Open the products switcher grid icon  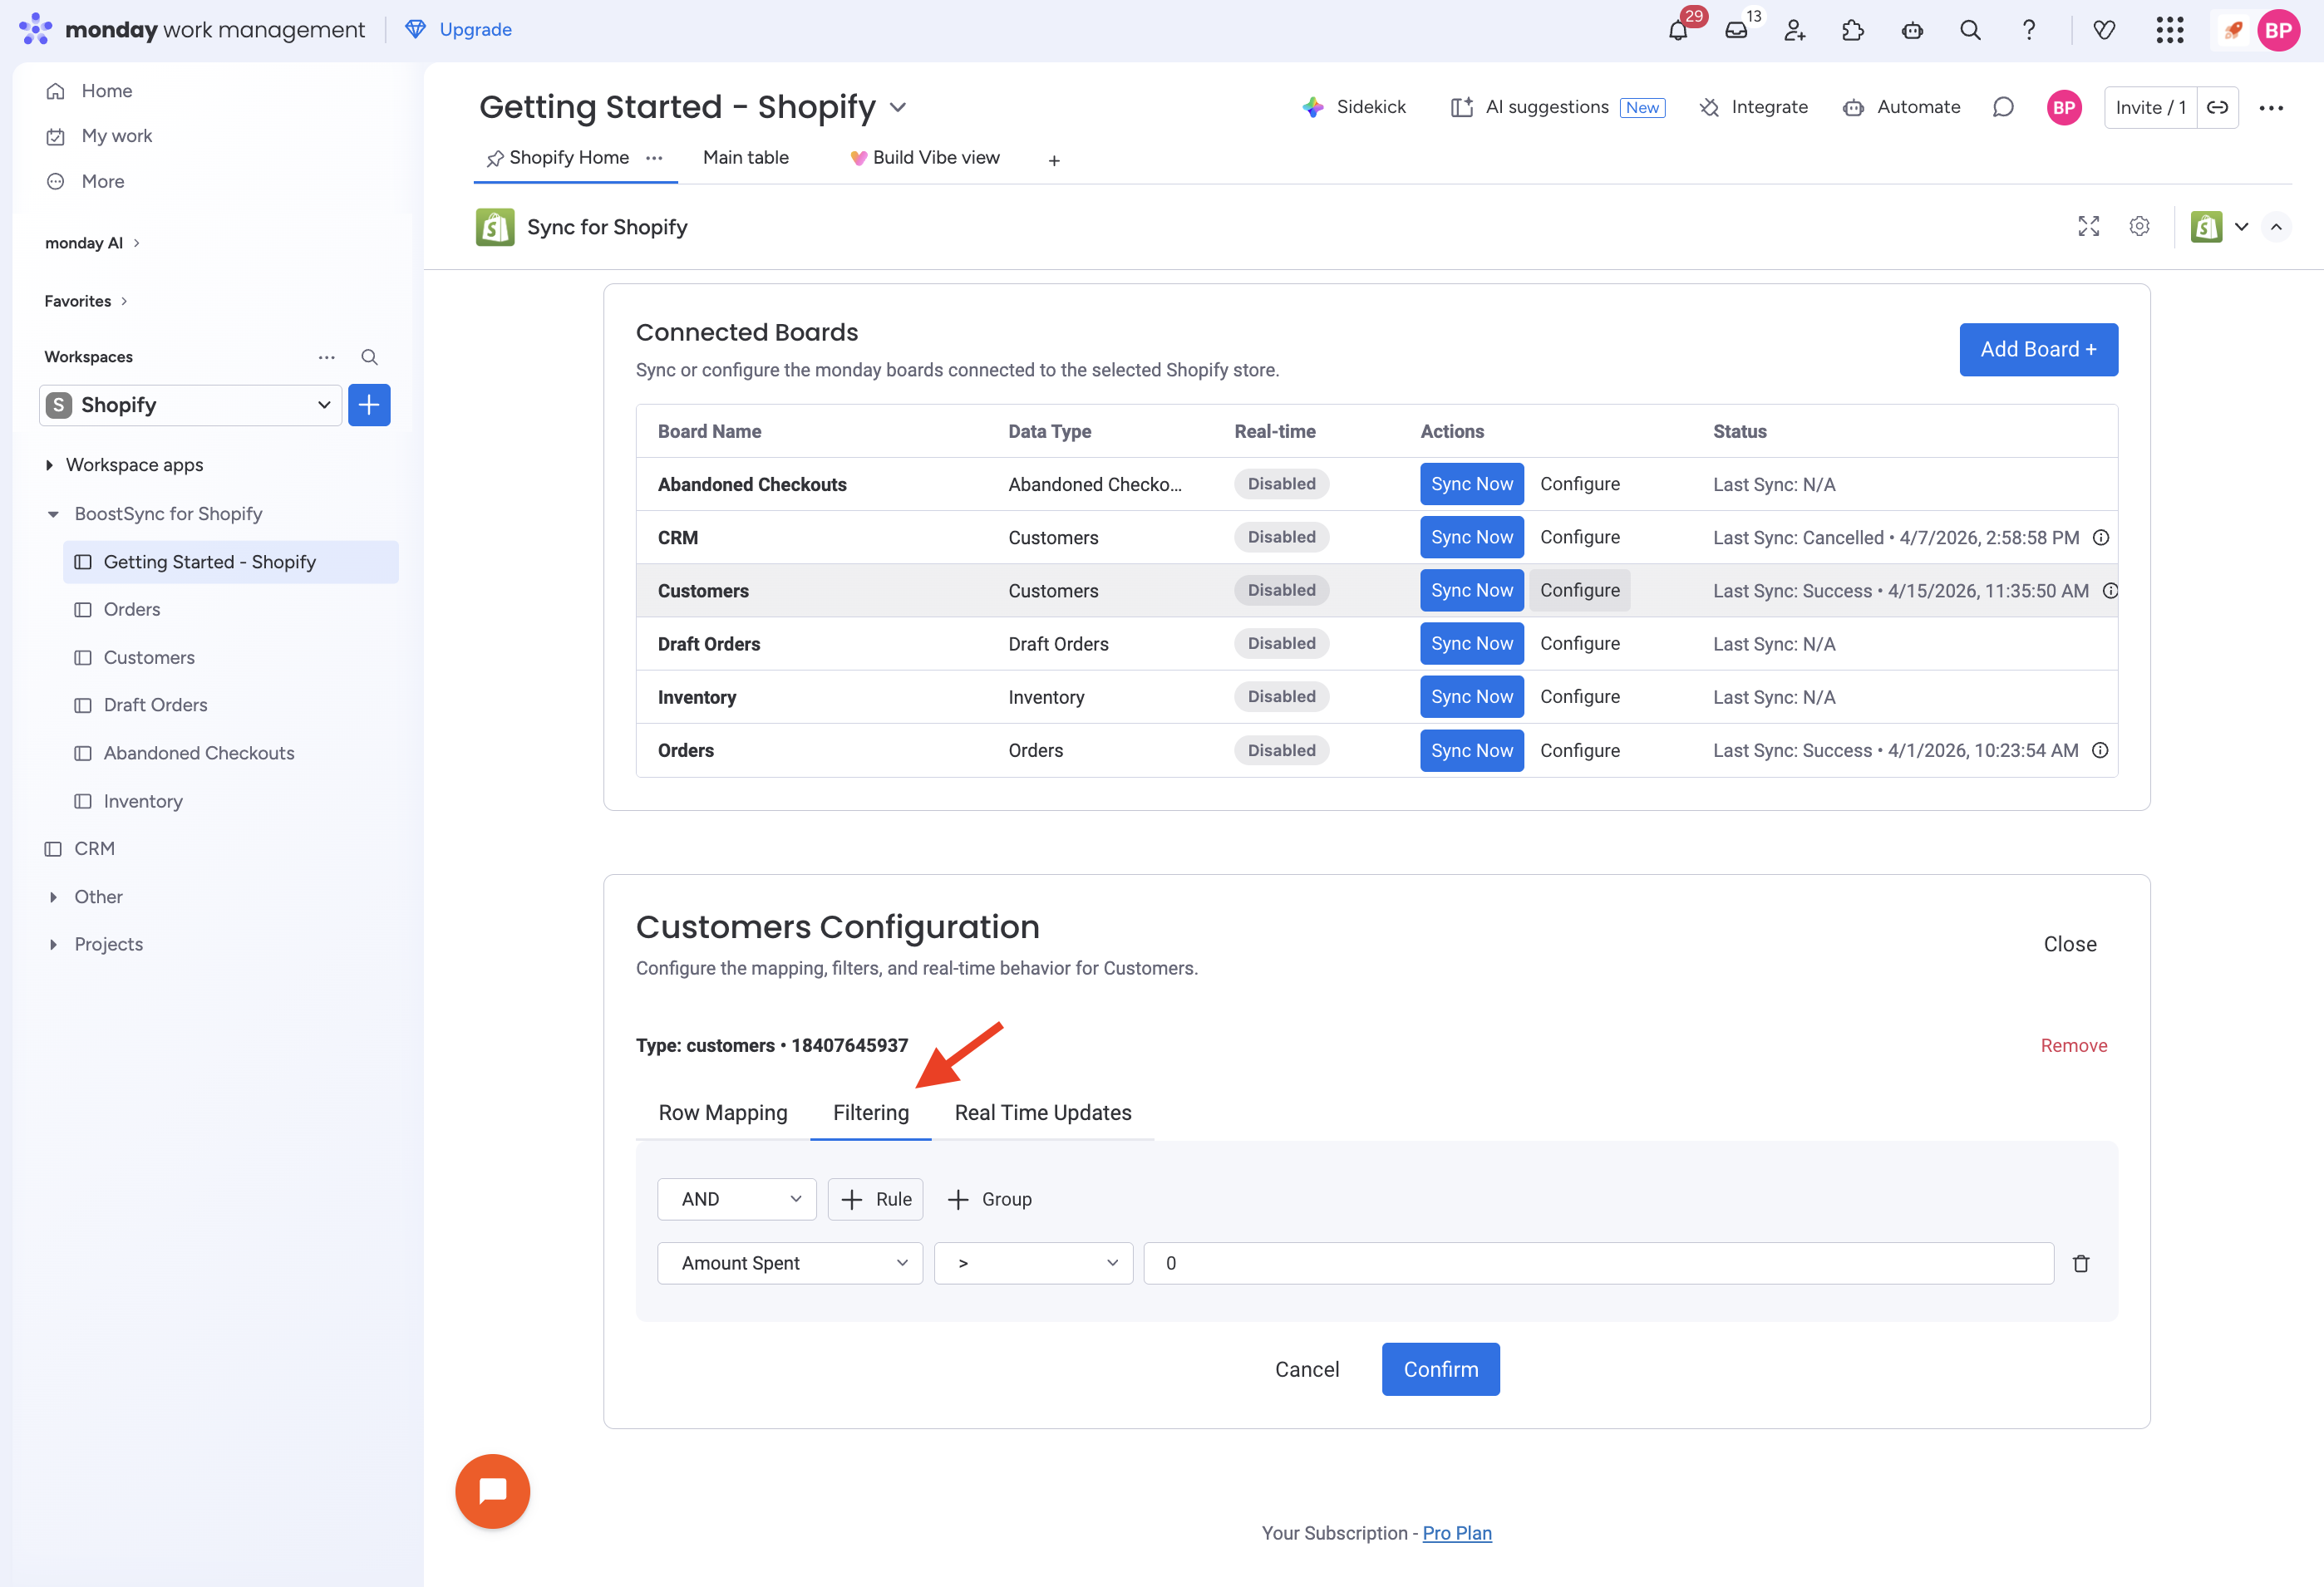click(x=2170, y=30)
